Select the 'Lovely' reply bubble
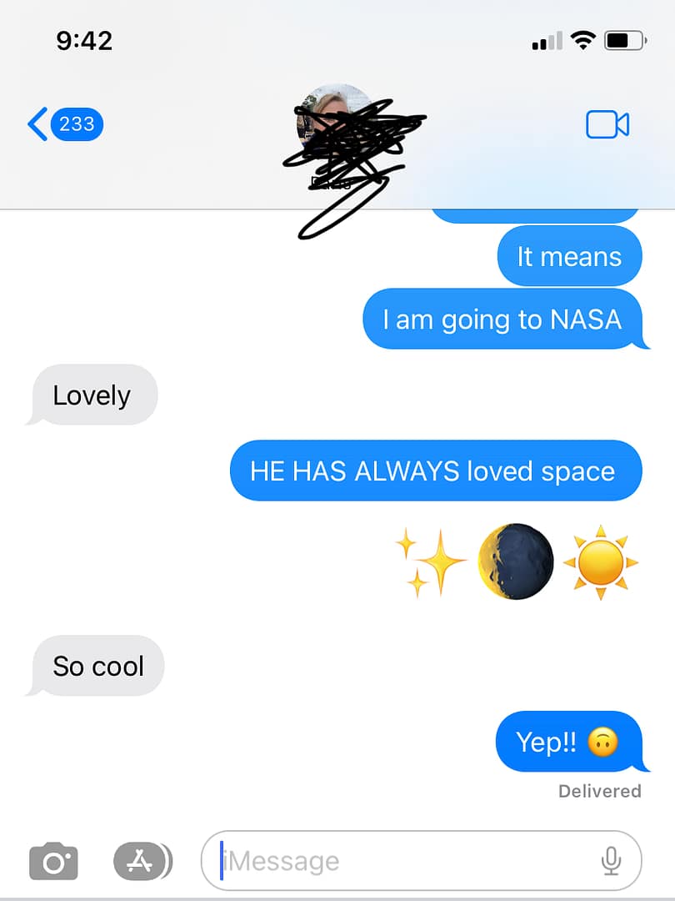Screen dimensions: 675x901 pos(93,395)
